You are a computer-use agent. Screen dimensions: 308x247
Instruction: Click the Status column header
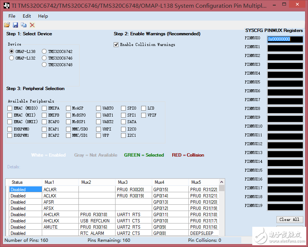[x=26, y=182]
